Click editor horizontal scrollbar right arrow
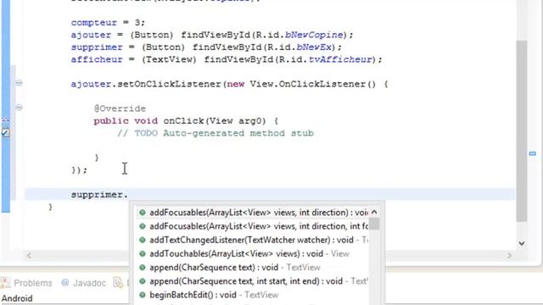The image size is (543, 305). point(509,255)
